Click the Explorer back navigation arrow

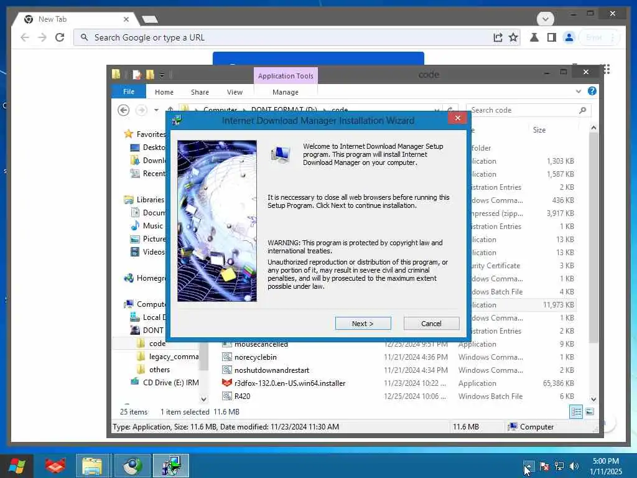[x=124, y=110]
